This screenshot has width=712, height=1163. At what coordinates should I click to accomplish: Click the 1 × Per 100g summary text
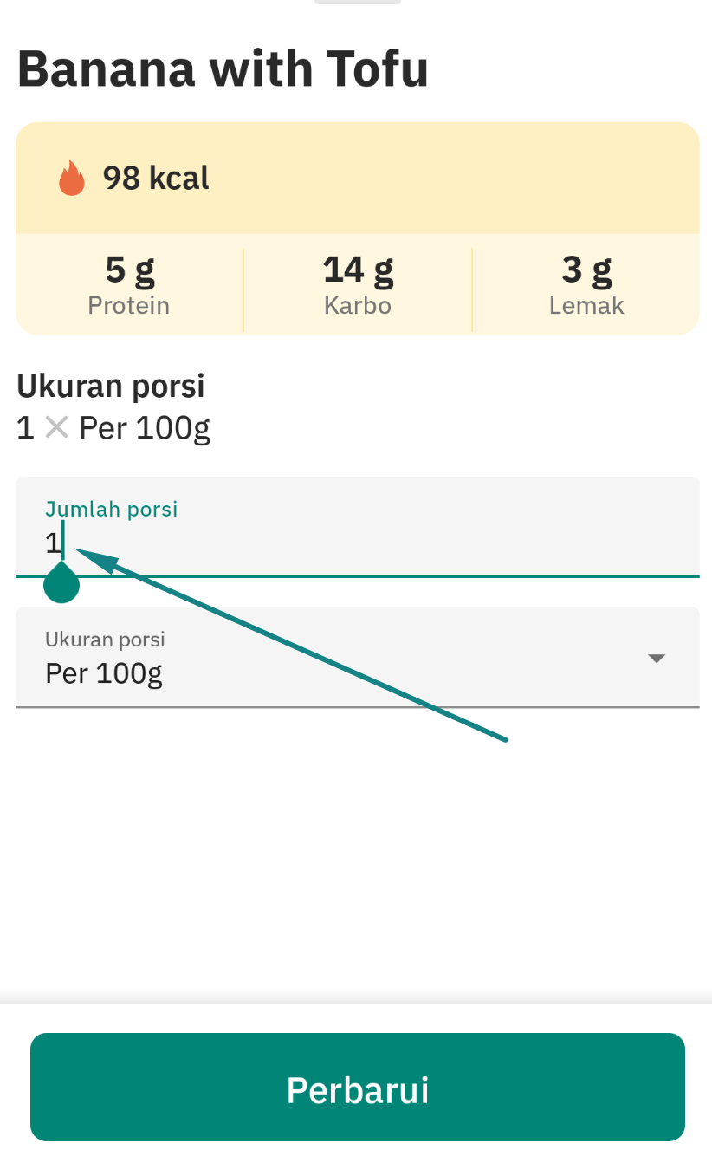coord(113,428)
